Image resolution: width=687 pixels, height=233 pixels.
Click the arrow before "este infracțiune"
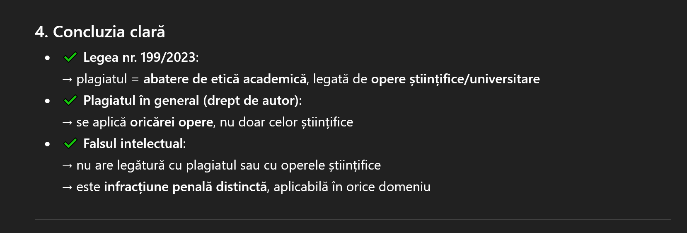pyautogui.click(x=67, y=187)
